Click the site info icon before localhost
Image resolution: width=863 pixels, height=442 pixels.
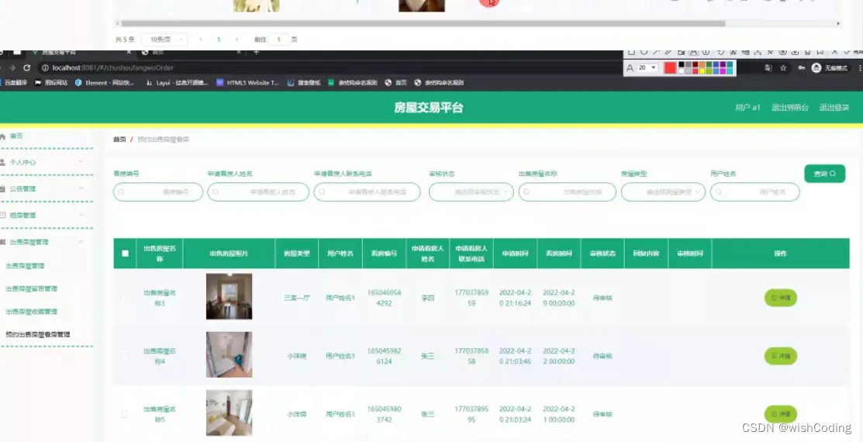tap(46, 67)
